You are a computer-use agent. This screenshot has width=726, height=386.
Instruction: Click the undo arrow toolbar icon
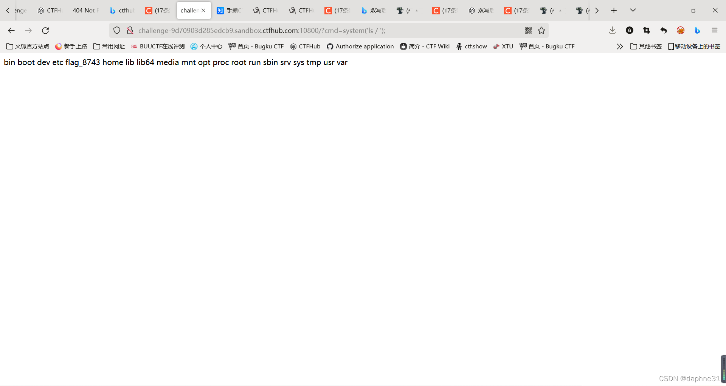click(x=664, y=31)
